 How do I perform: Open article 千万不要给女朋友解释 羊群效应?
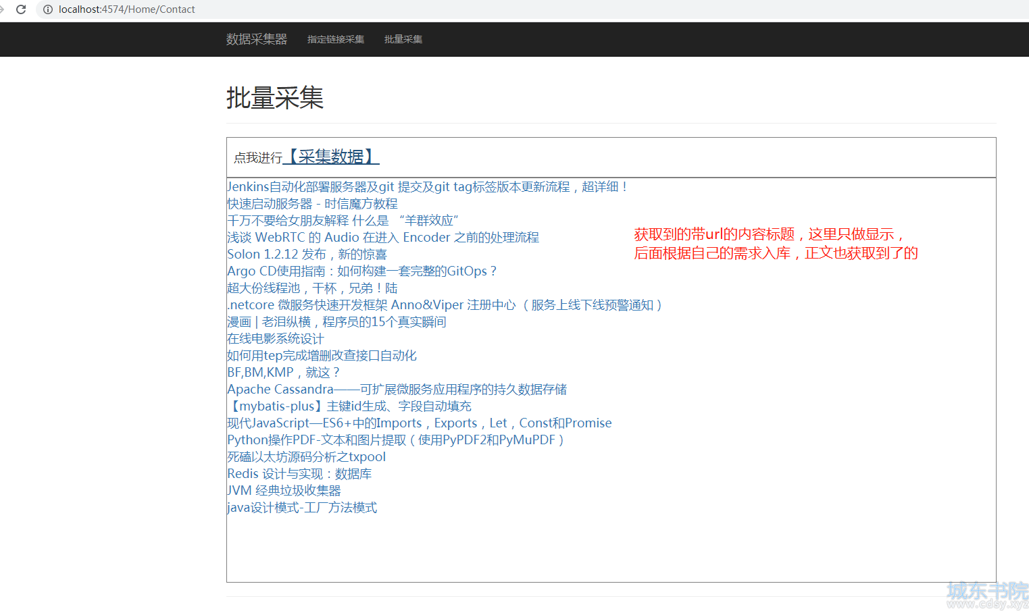tap(343, 221)
